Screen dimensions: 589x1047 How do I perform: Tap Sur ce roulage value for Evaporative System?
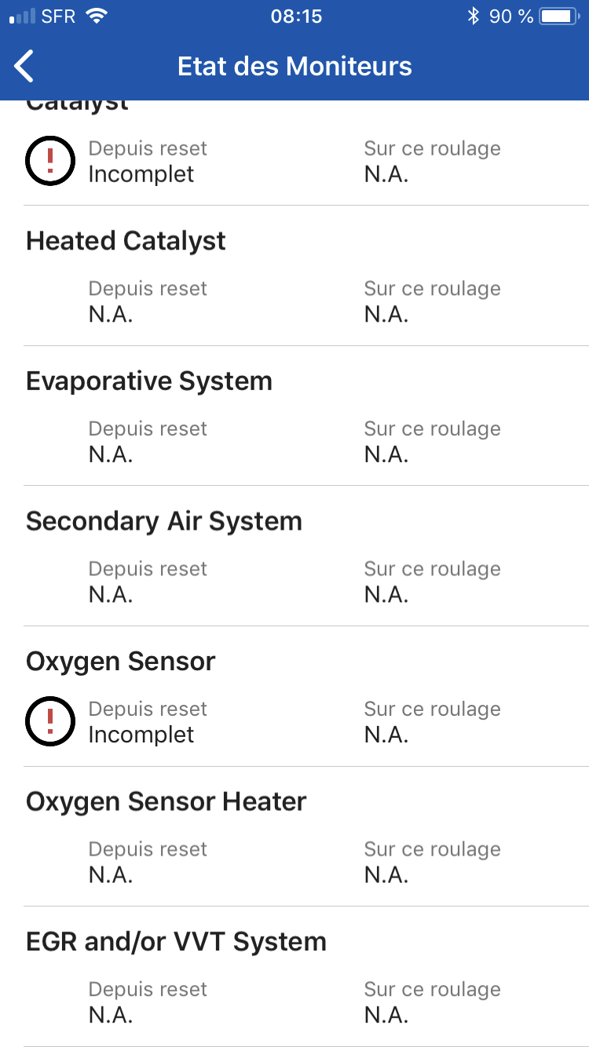click(x=386, y=454)
